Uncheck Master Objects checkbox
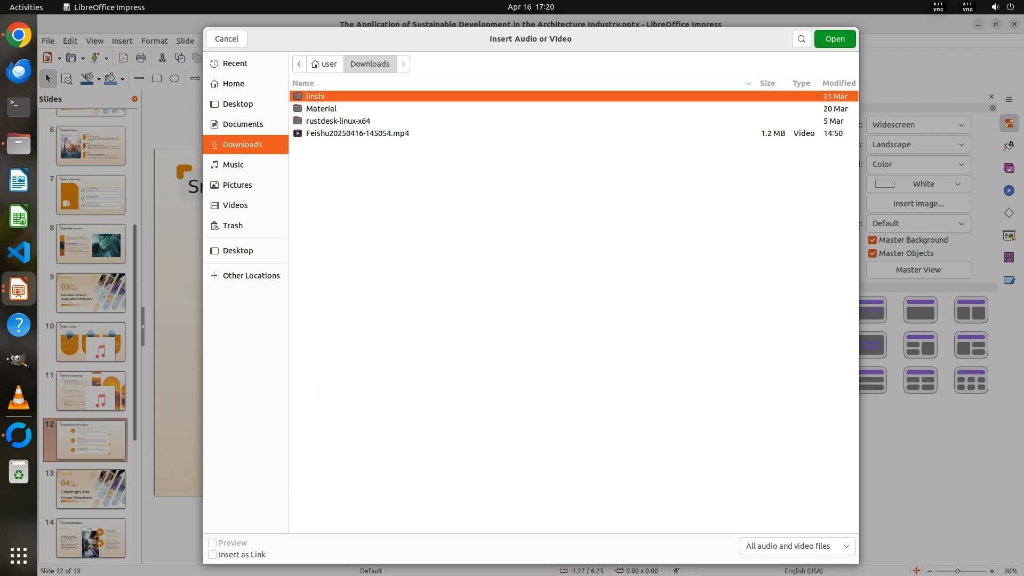 873,253
